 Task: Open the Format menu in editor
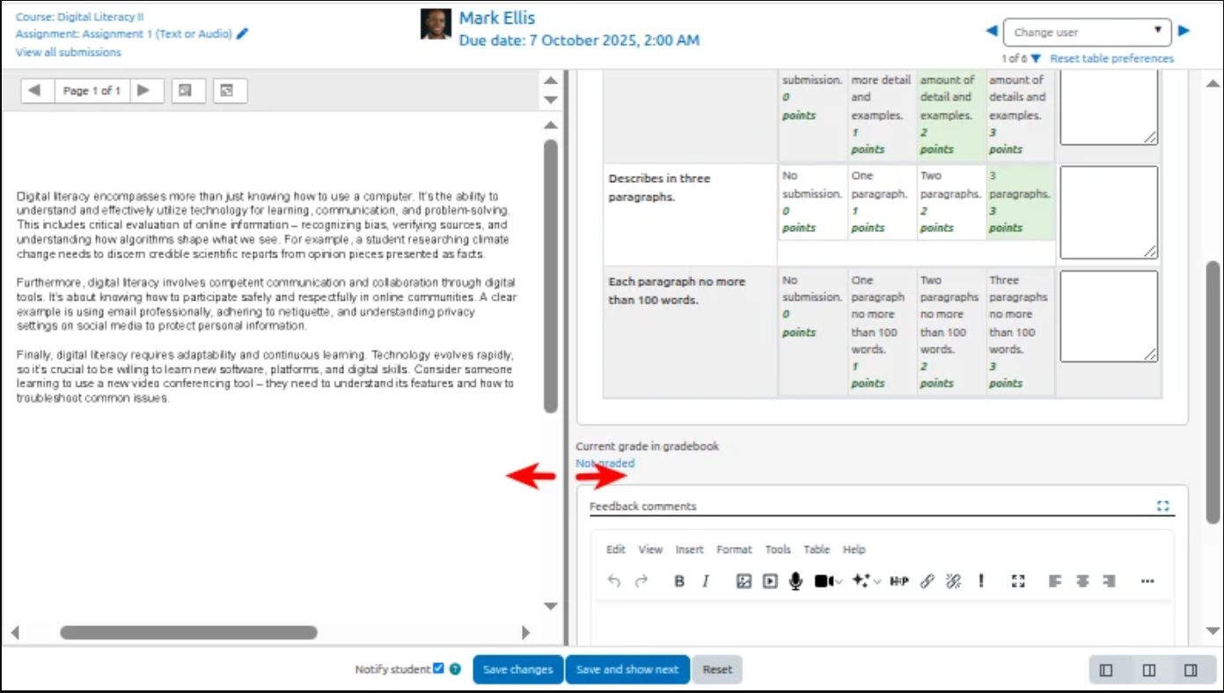click(x=734, y=550)
